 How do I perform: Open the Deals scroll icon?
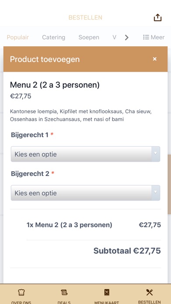64,292
